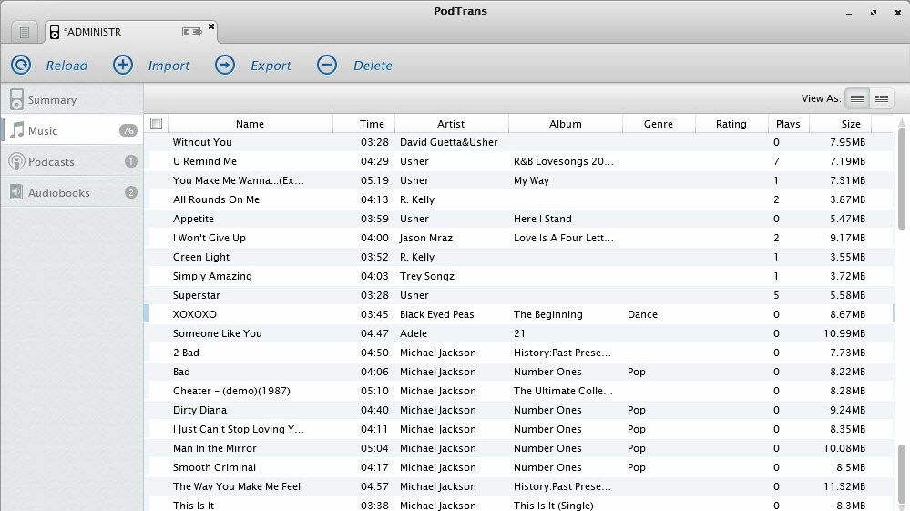Sort by Artist column header
Viewport: 910px width, 511px height.
click(x=451, y=124)
